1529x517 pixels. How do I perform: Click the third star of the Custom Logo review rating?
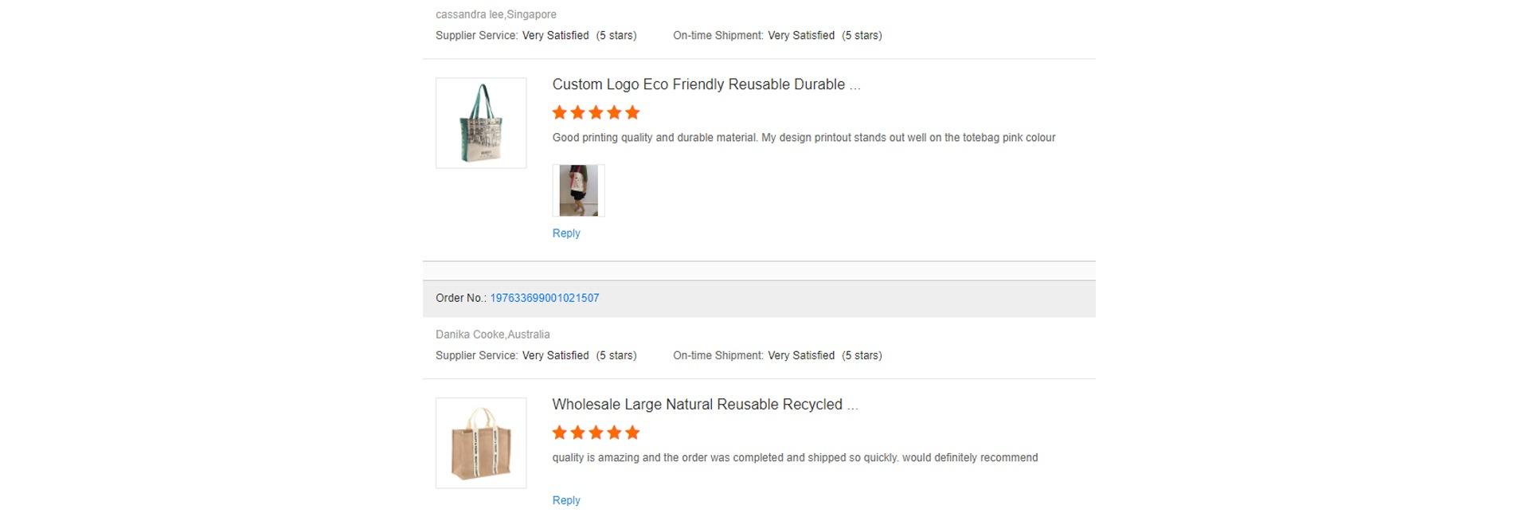(x=596, y=112)
